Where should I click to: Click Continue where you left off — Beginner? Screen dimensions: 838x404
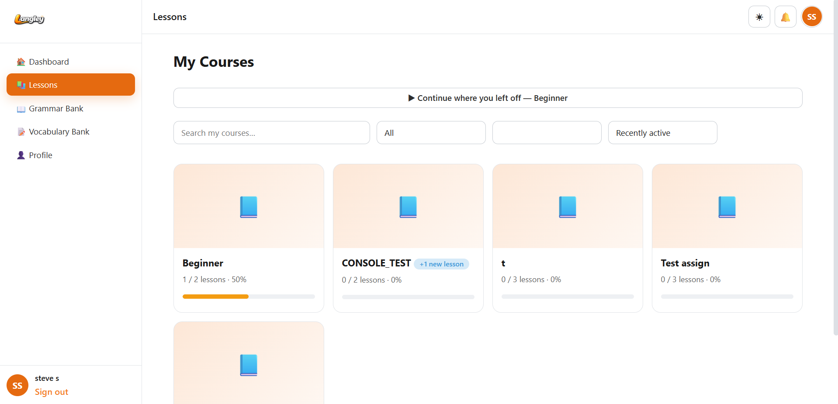click(x=488, y=98)
